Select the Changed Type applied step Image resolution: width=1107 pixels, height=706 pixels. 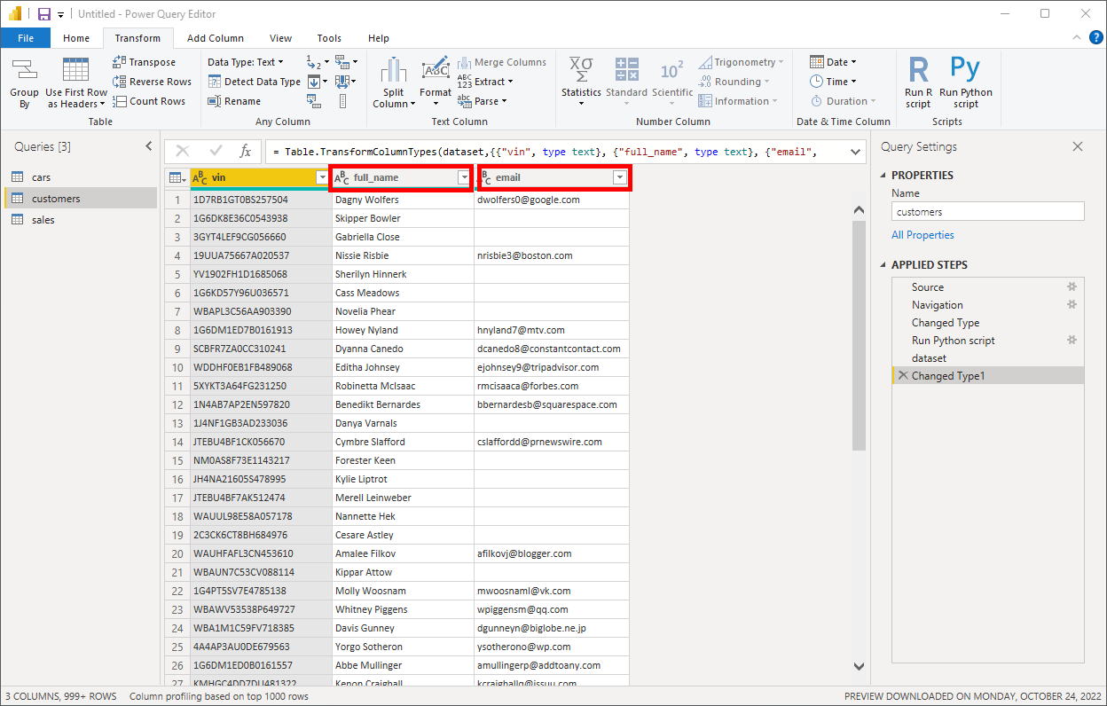pyautogui.click(x=988, y=322)
